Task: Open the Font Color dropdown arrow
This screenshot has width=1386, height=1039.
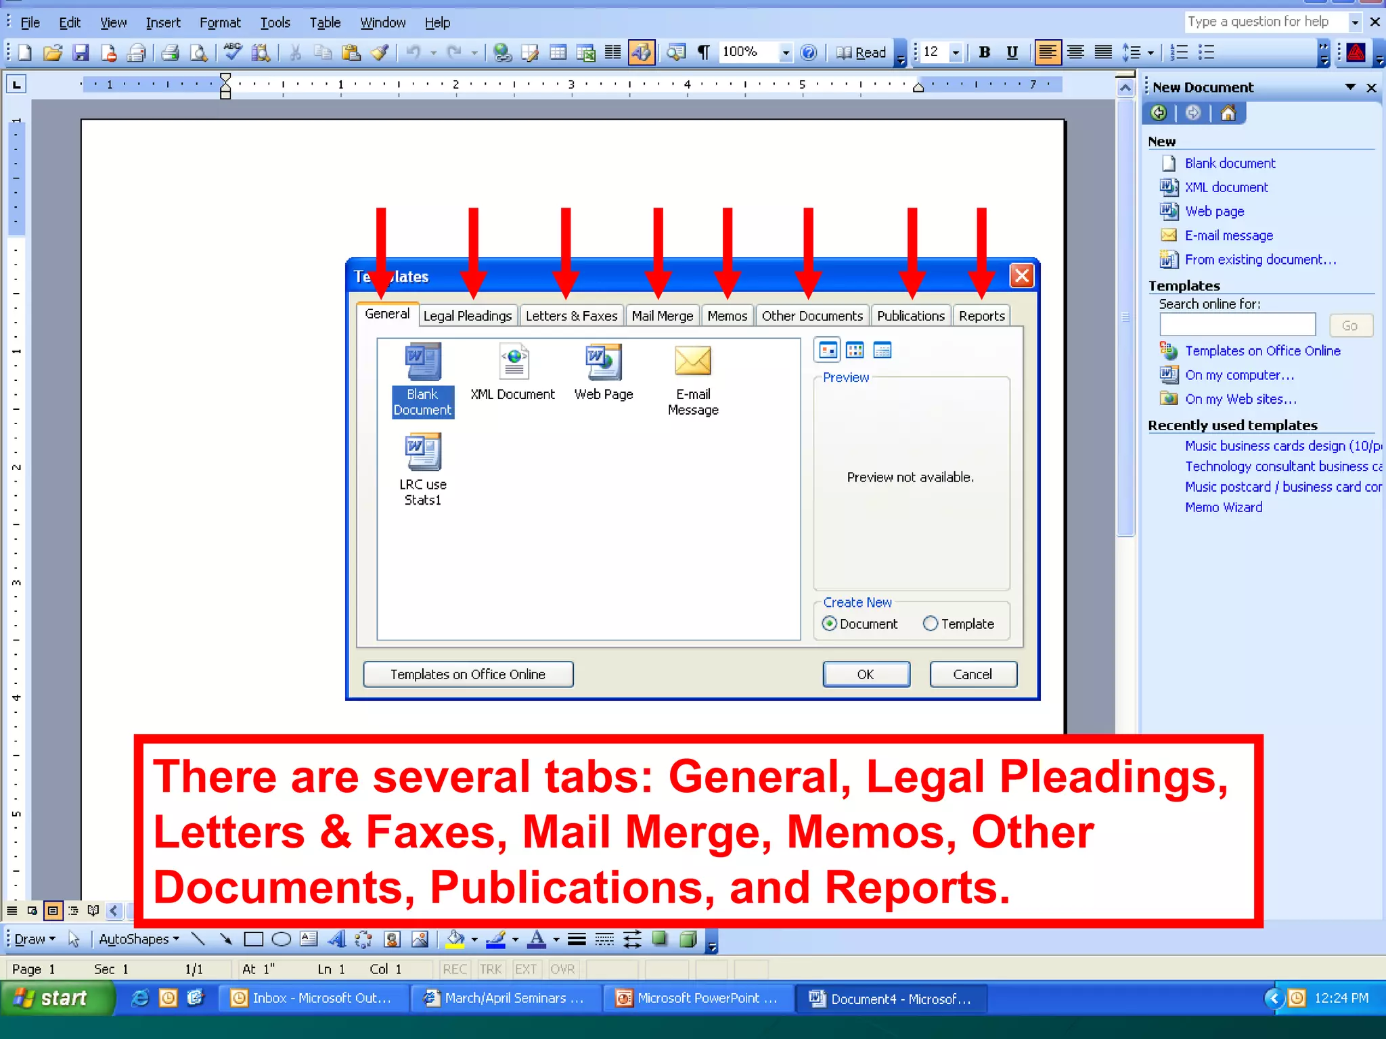Action: (x=556, y=940)
